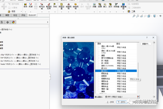Screen dimensions: 163x109
Task: Expand the panel tabs chevron arrow
Action: coord(48,22)
